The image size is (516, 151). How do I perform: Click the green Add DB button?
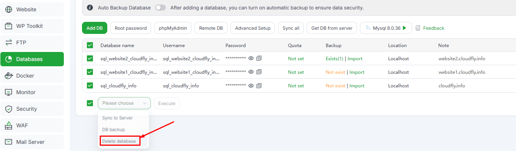[94, 28]
